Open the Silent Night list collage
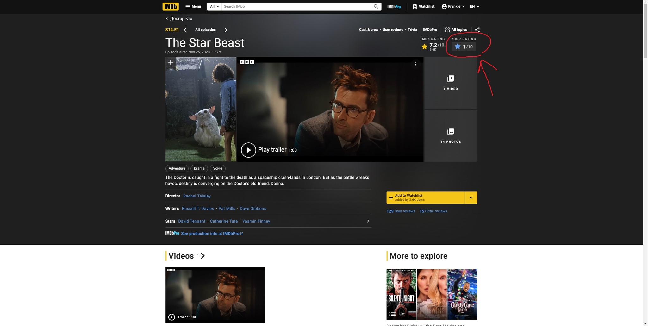Image resolution: width=648 pixels, height=326 pixels. point(432,295)
